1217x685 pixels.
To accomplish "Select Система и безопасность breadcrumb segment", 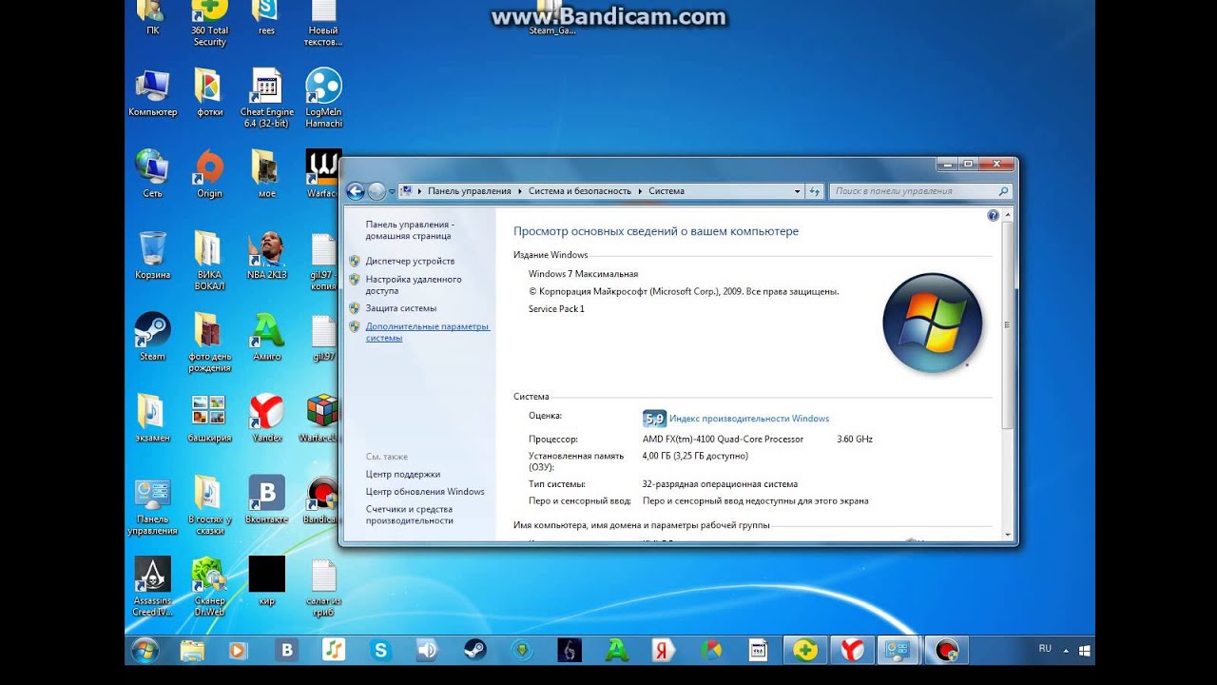I will (580, 191).
